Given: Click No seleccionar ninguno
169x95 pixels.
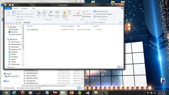Looking at the screenshot, I should click(x=103, y=14).
